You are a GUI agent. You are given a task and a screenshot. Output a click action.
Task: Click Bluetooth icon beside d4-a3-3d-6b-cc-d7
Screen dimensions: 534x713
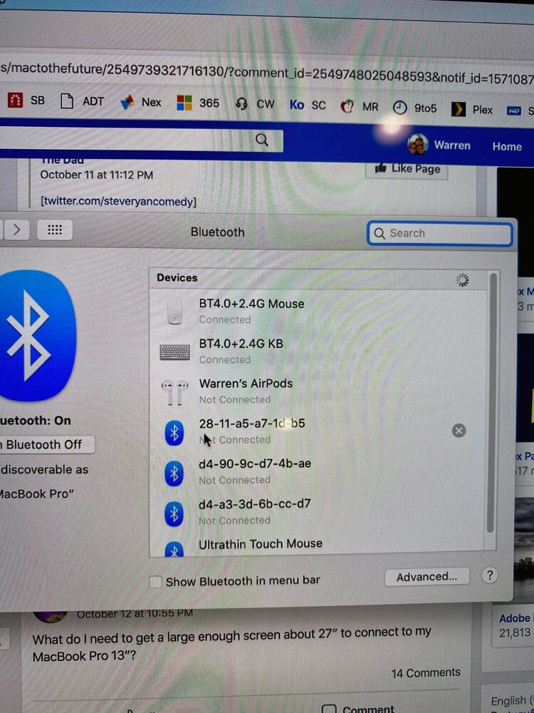coord(174,514)
